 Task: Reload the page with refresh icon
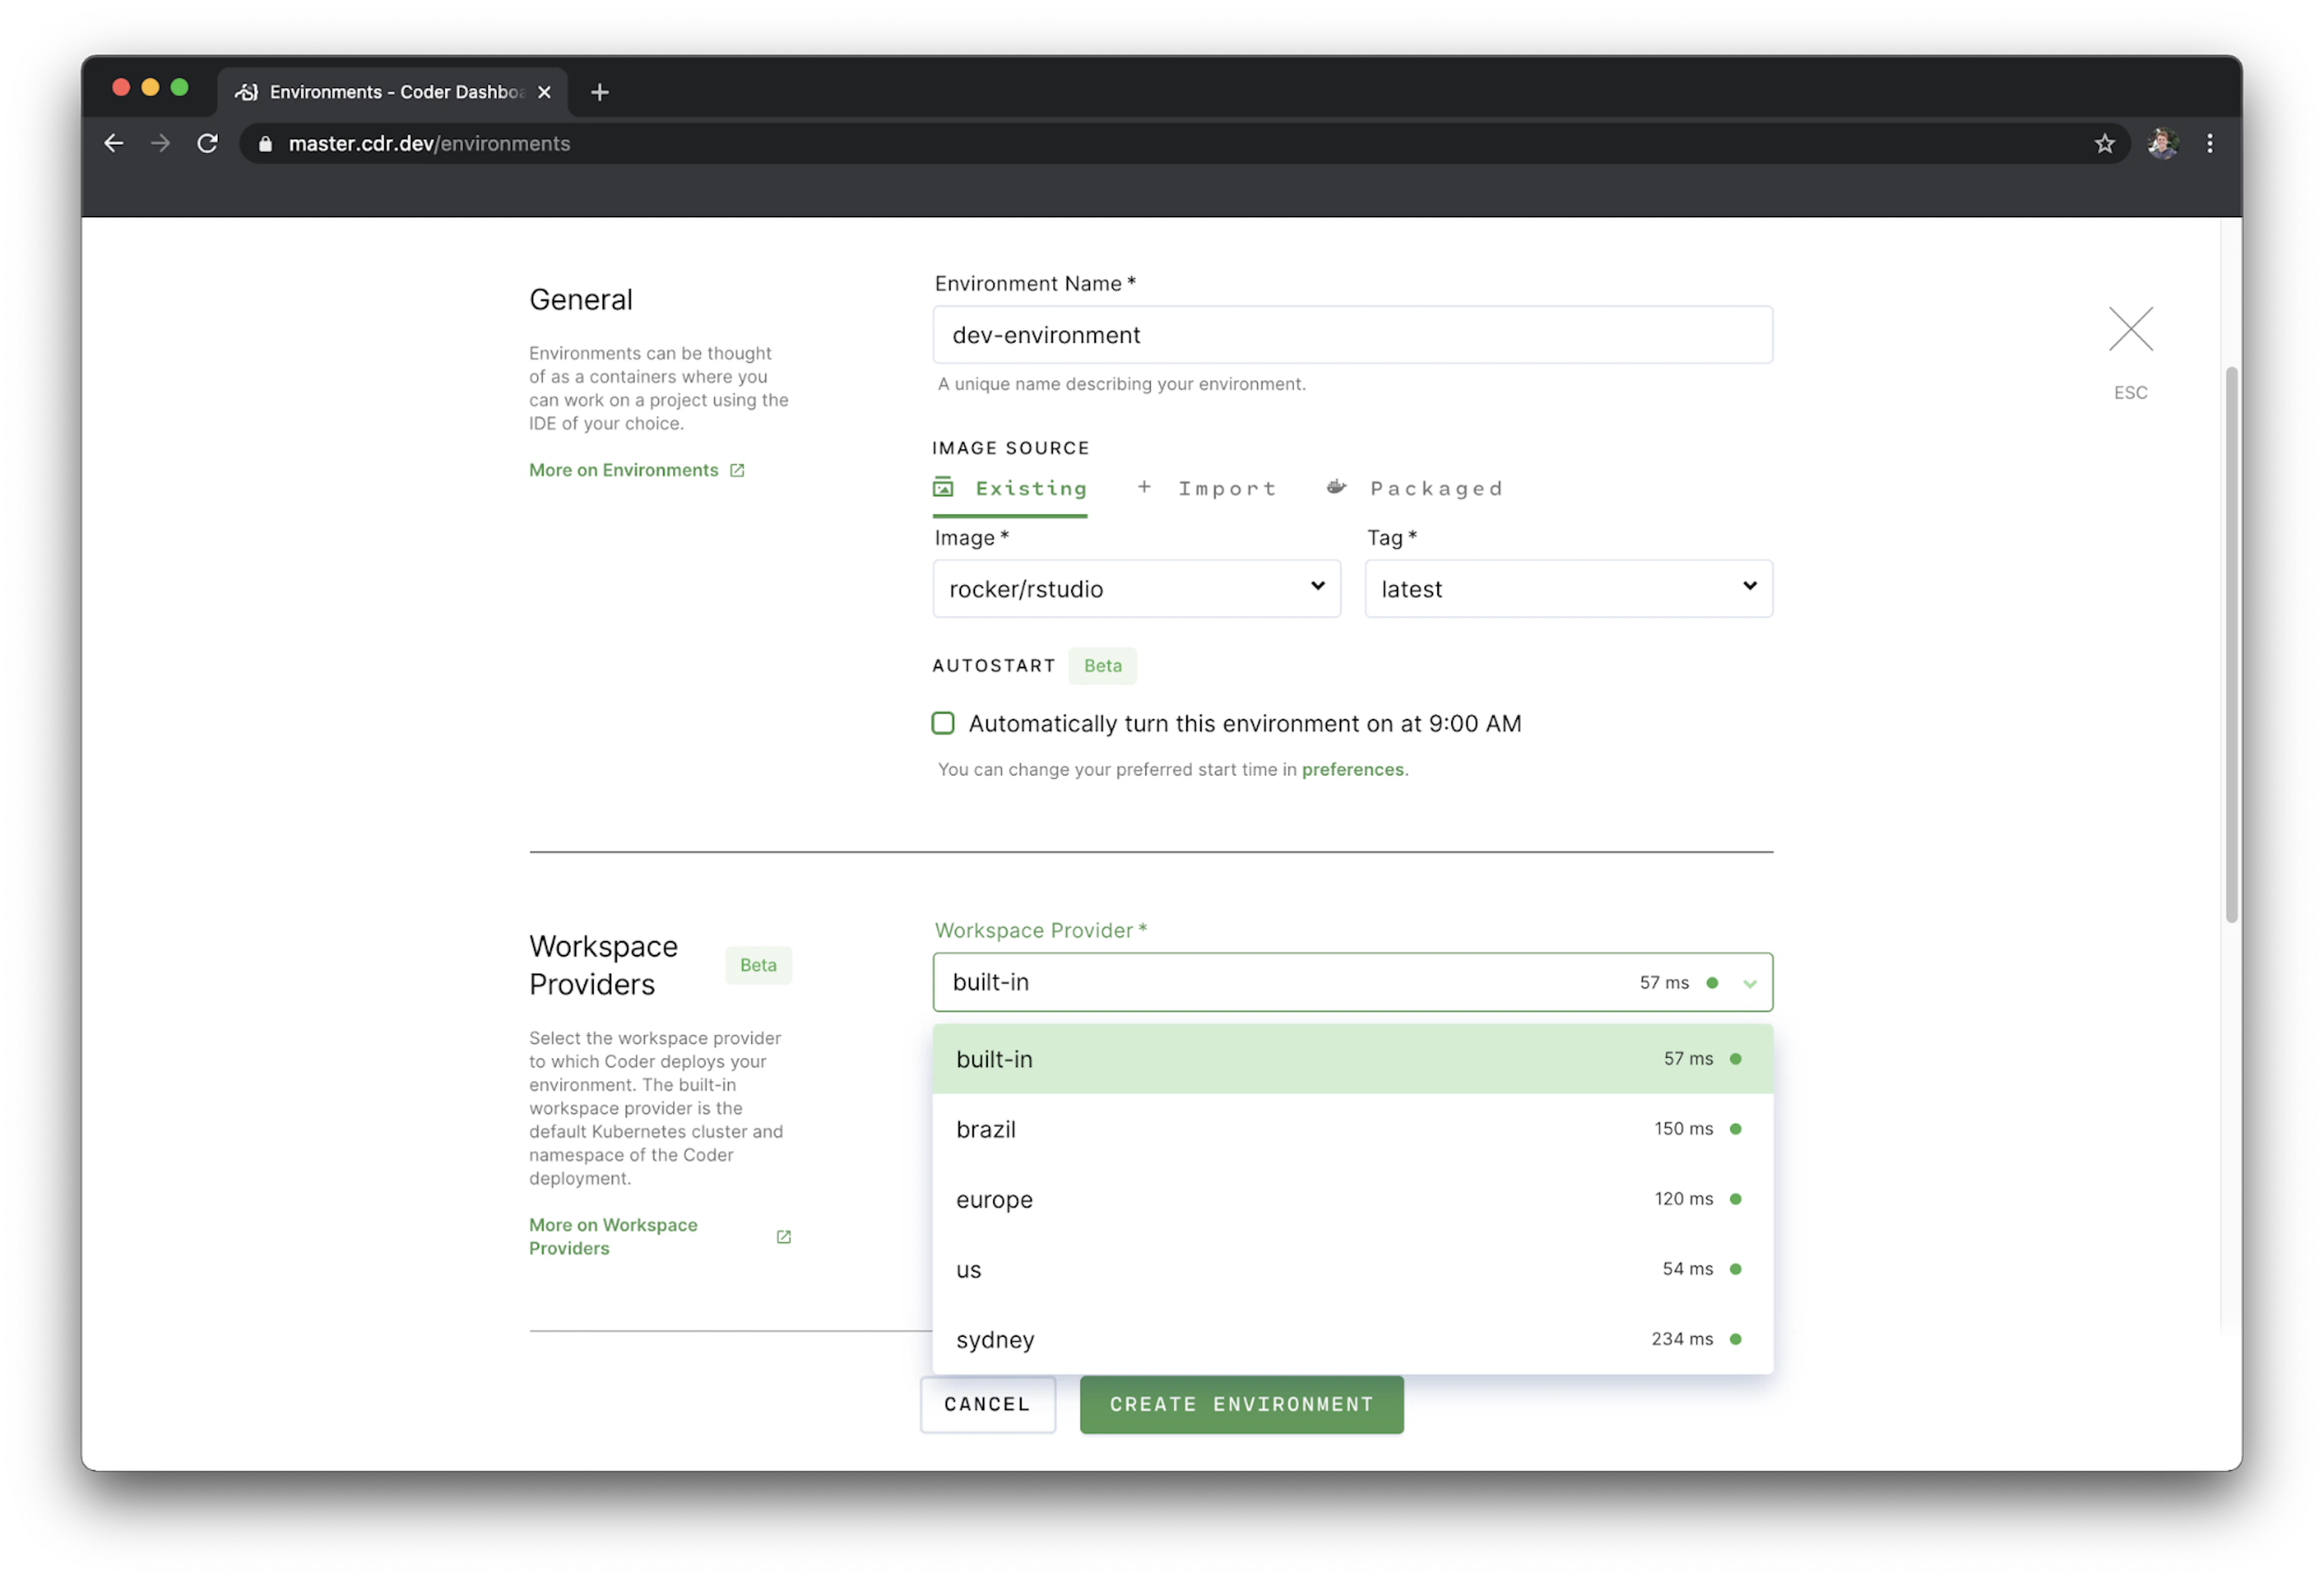(x=207, y=143)
